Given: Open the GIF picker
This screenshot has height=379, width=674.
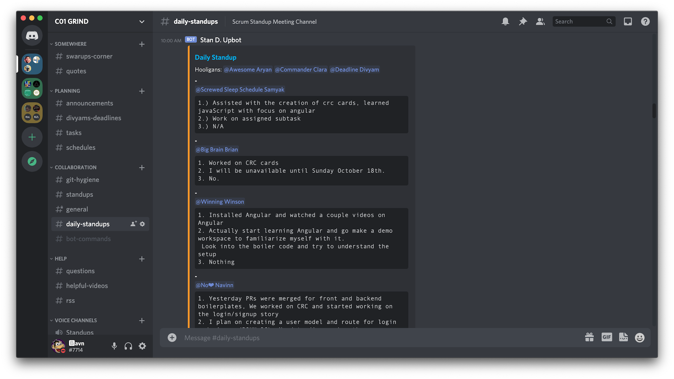Looking at the screenshot, I should (607, 337).
